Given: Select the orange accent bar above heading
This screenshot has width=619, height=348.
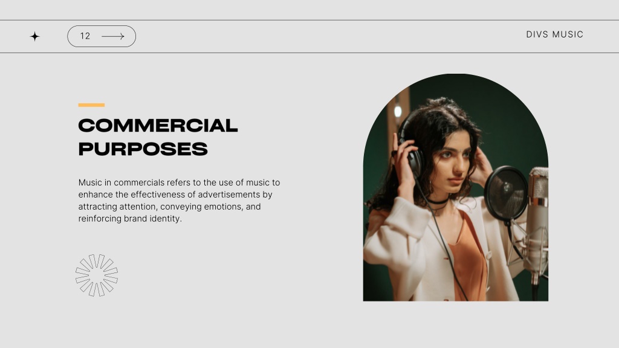Looking at the screenshot, I should 91,105.
